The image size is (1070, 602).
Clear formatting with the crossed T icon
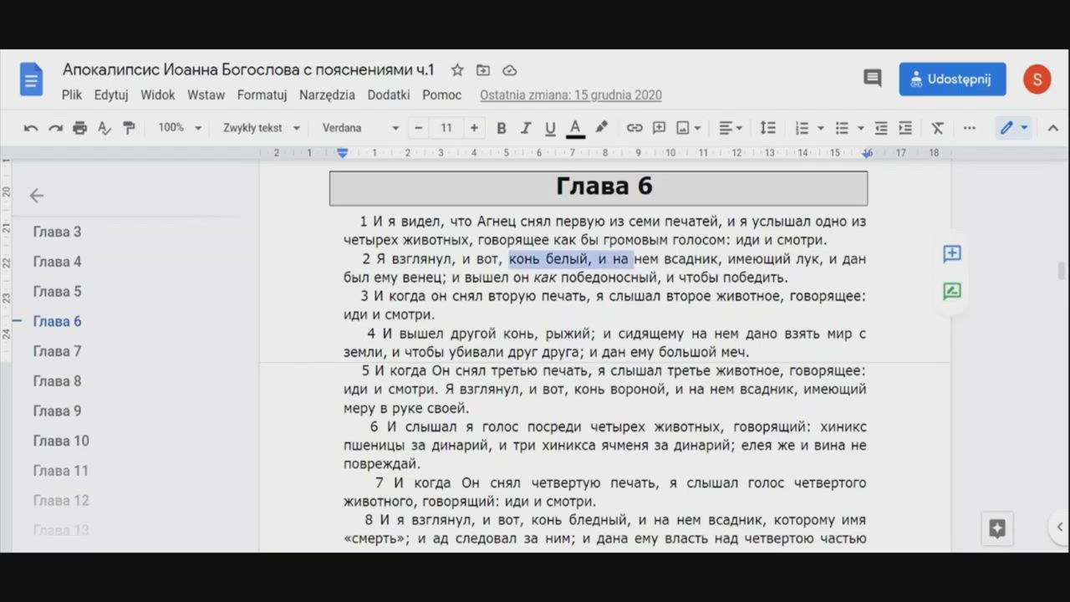click(x=937, y=128)
